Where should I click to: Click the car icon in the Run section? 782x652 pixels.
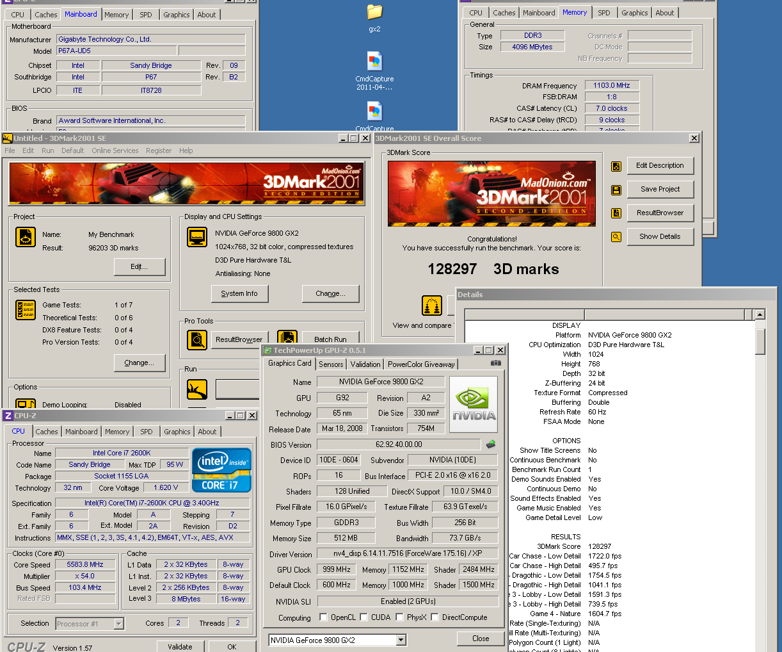coord(197,389)
